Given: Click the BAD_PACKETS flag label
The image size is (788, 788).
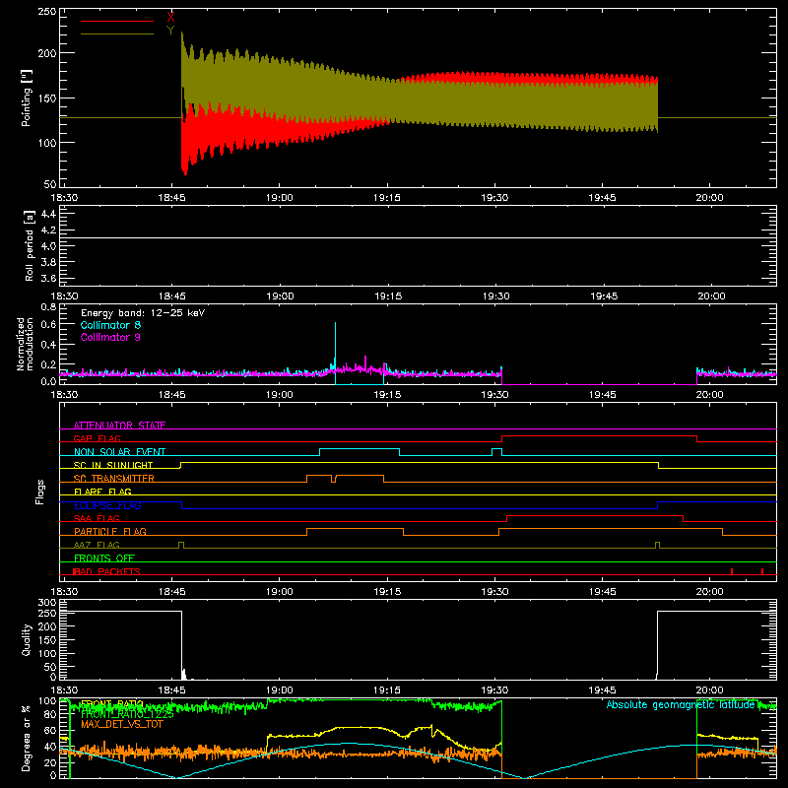Looking at the screenshot, I should click(107, 571).
